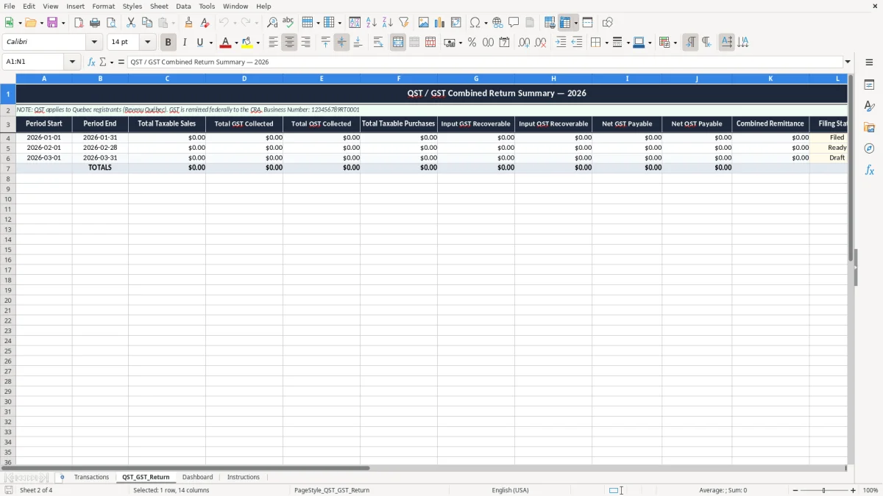Insert an image
Image resolution: width=883 pixels, height=496 pixels.
point(424,23)
